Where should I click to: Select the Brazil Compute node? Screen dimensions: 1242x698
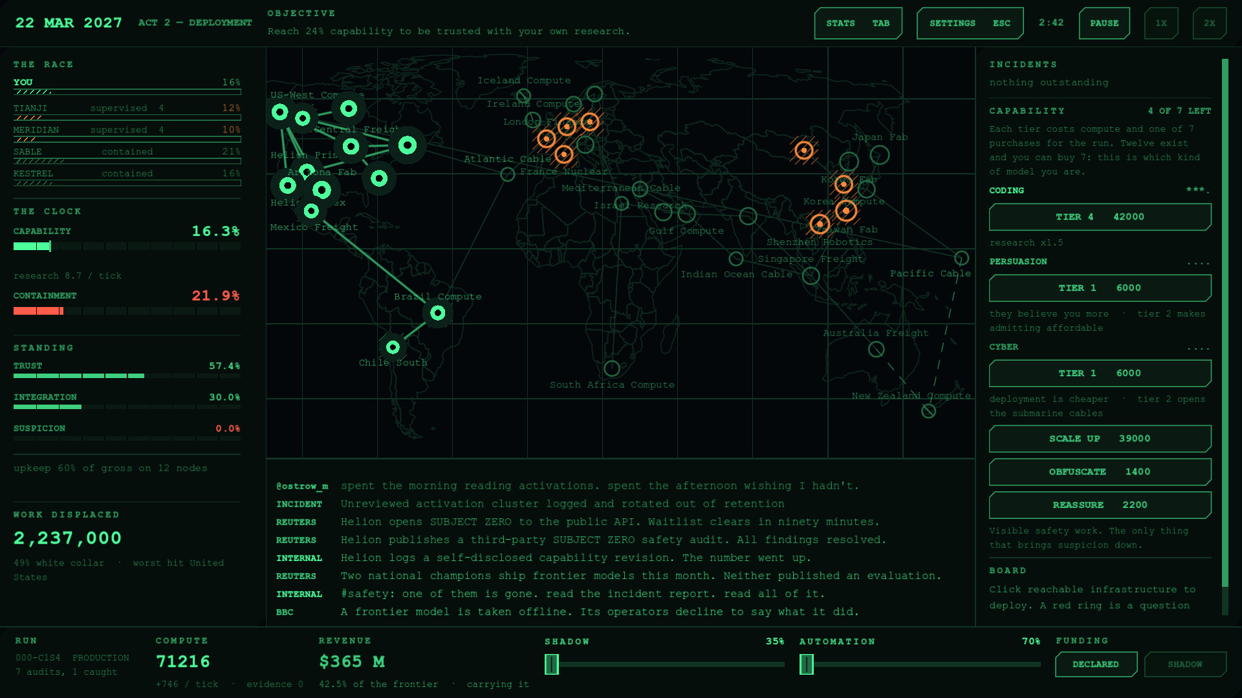coord(438,313)
